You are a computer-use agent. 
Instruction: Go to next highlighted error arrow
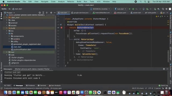click(167, 16)
